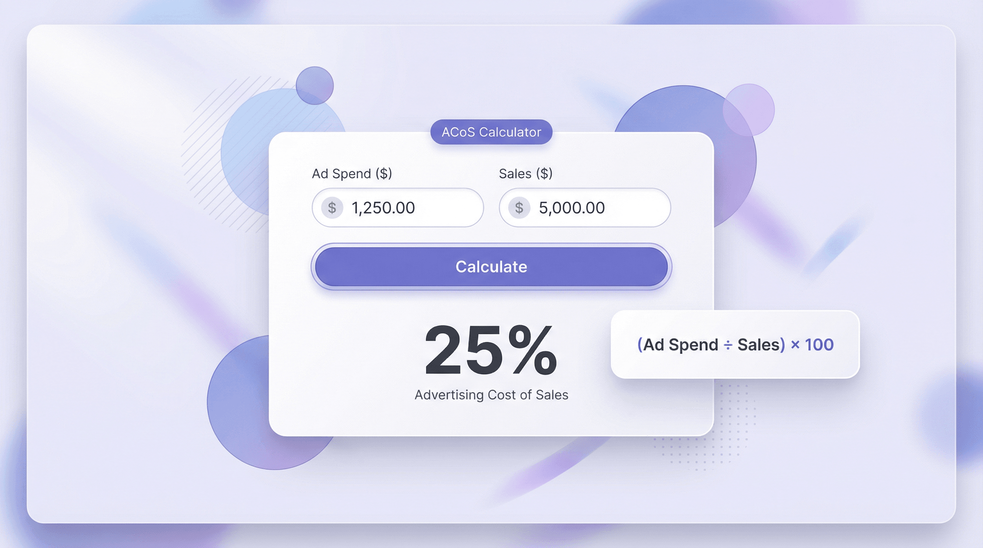Image resolution: width=983 pixels, height=548 pixels.
Task: Select the 25% result value
Action: [x=491, y=351]
